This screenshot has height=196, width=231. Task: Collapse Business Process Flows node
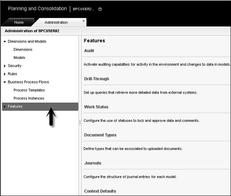click(x=5, y=82)
